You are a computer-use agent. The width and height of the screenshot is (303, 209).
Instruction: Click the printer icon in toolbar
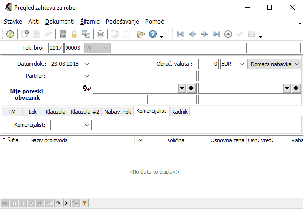click(x=101, y=34)
